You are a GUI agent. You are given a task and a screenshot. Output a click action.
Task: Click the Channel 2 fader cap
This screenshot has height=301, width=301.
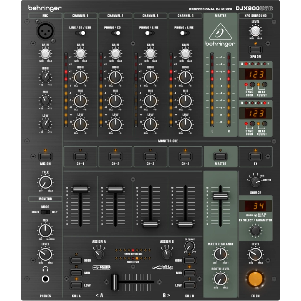coord(115,189)
